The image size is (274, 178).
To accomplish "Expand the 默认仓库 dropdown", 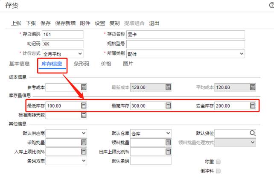I will [x=168, y=133].
